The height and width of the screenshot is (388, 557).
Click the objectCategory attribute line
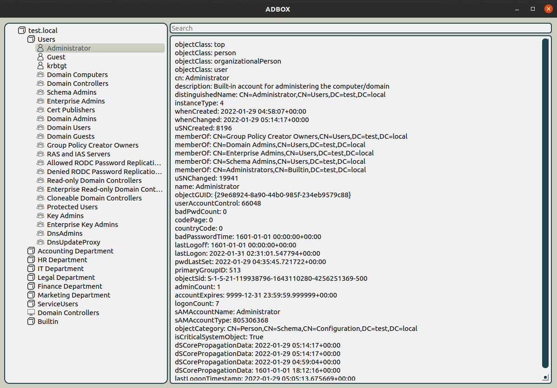(296, 329)
